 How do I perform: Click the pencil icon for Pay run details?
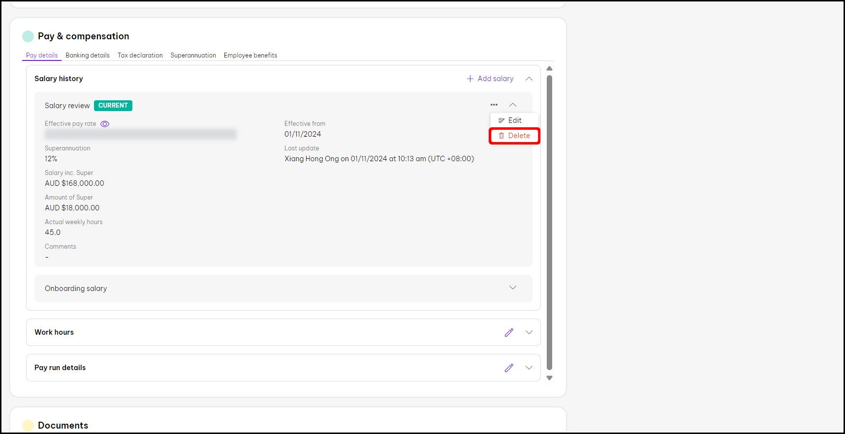pyautogui.click(x=509, y=368)
